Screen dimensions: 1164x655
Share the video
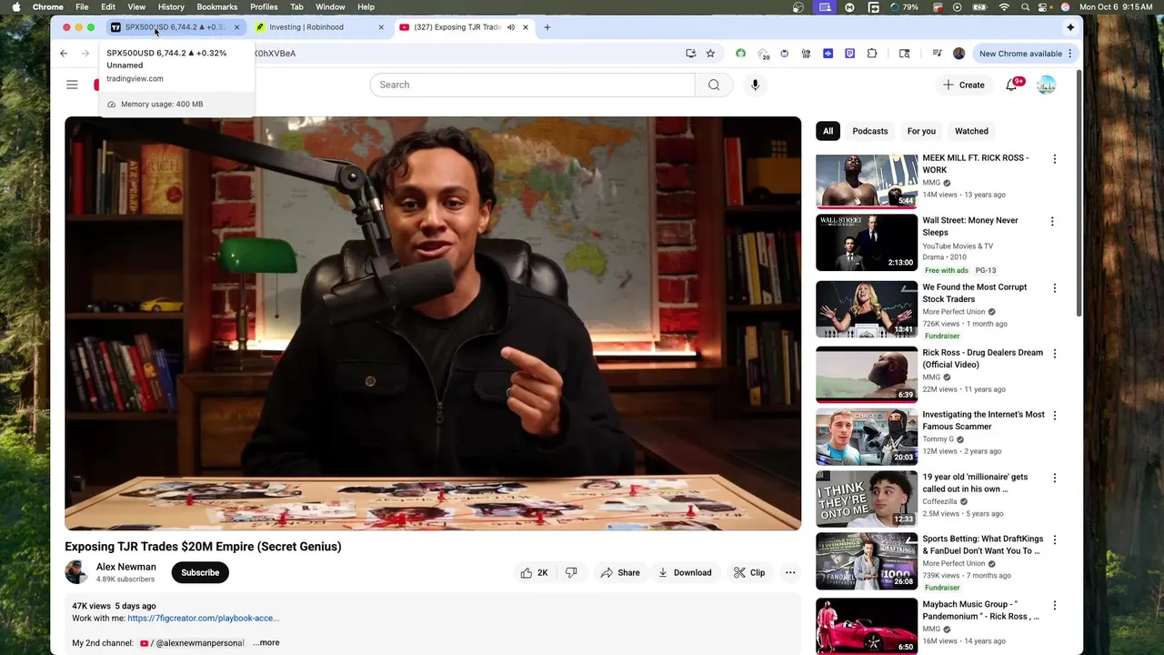click(620, 572)
